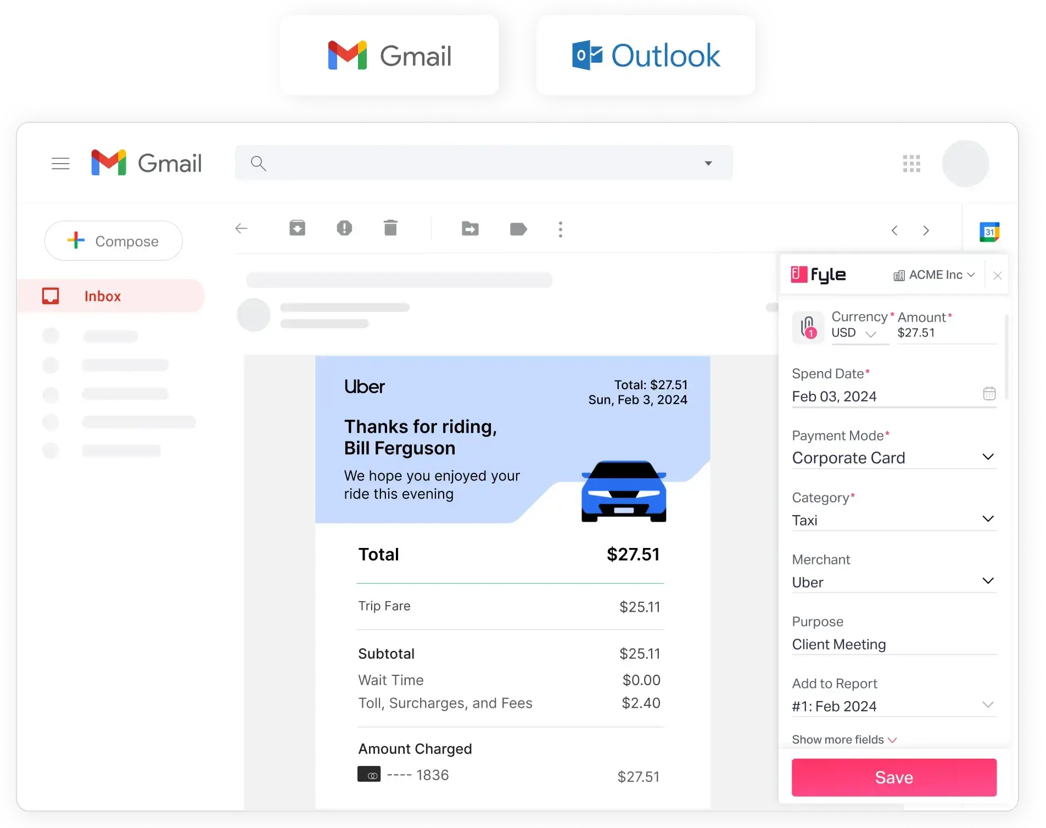Switch organization from ACME Inc
This screenshot has width=1046, height=828.
pyautogui.click(x=934, y=275)
